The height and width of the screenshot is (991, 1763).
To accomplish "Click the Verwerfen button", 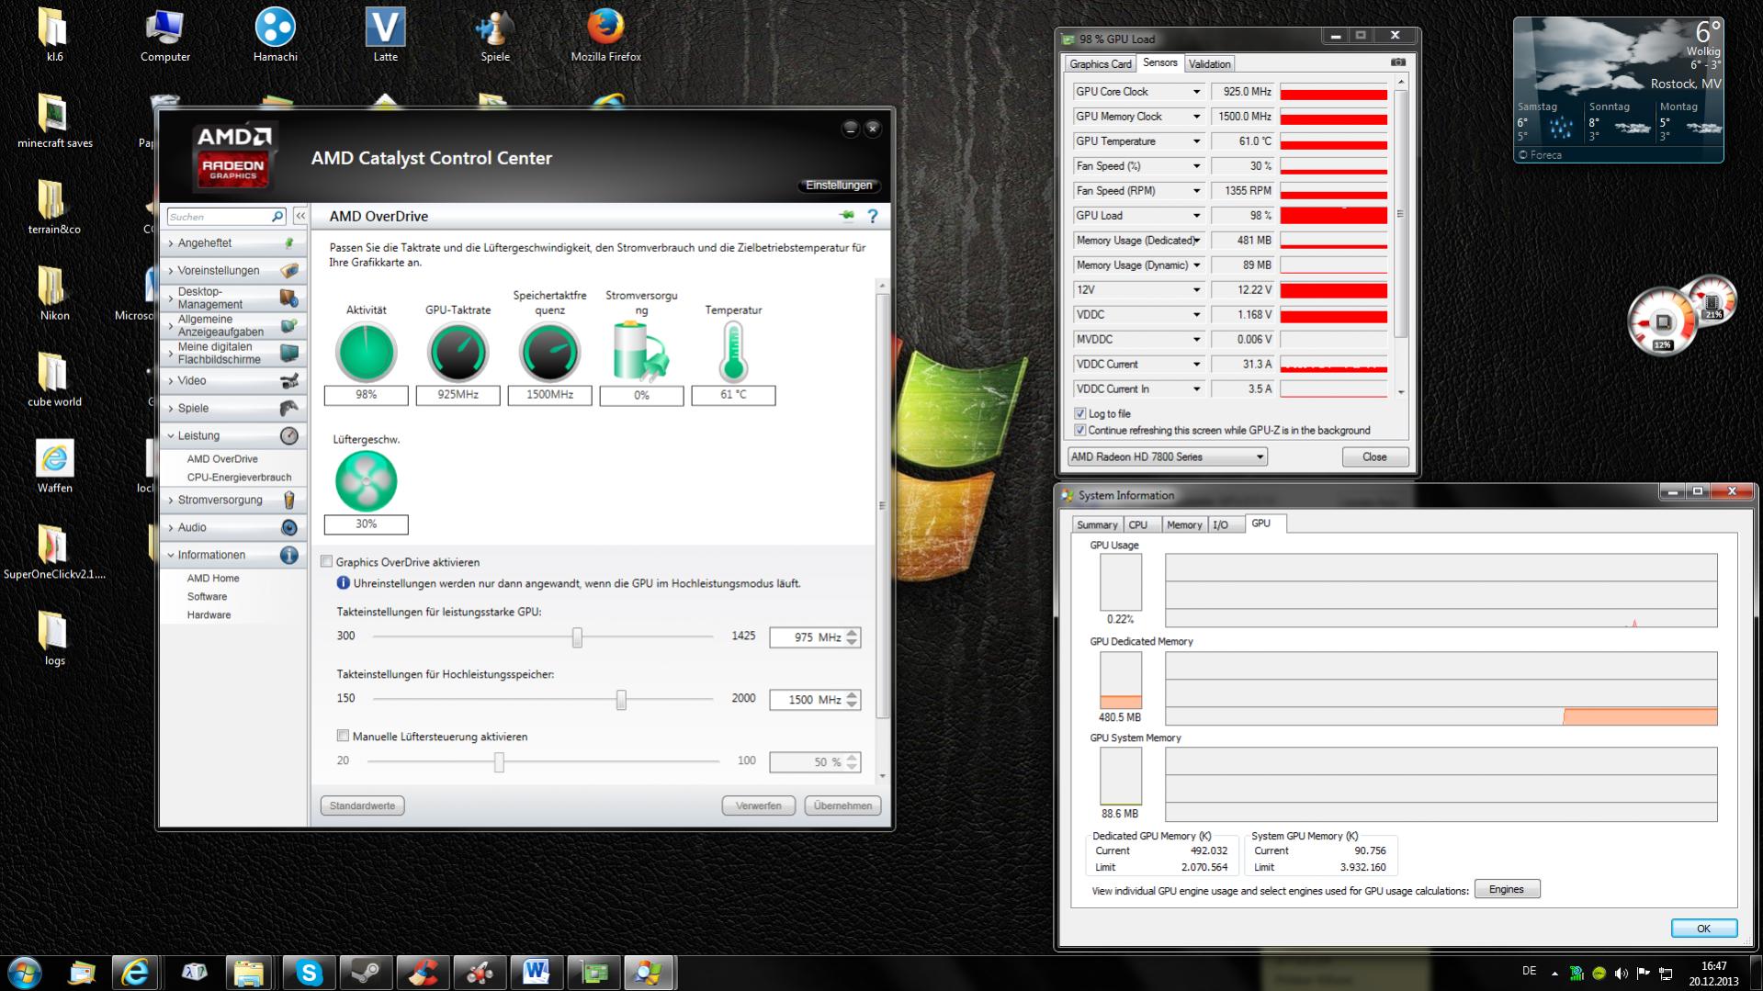I will coord(758,805).
